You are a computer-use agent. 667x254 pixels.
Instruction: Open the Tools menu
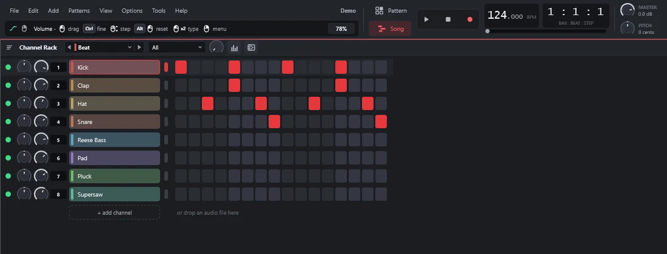(159, 11)
